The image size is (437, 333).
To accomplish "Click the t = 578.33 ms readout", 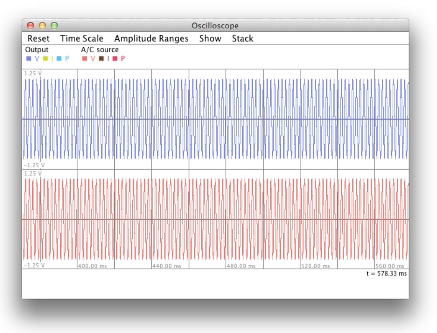I will coord(386,273).
